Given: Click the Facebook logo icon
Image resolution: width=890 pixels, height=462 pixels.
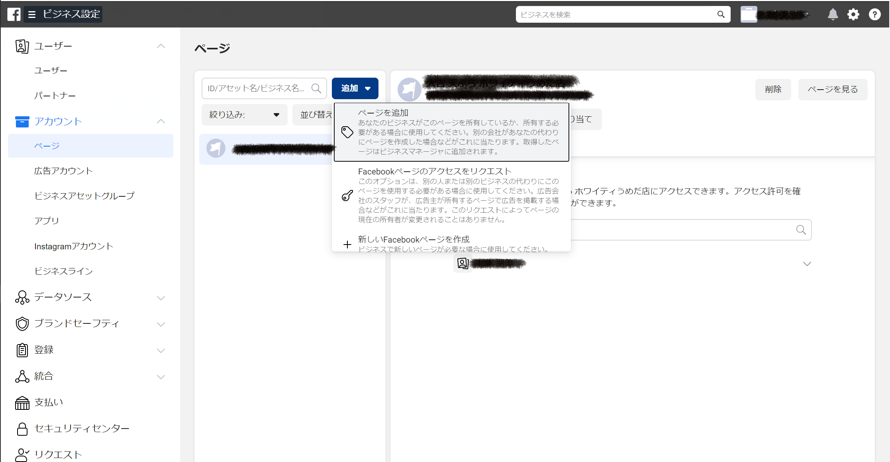Looking at the screenshot, I should tap(14, 14).
